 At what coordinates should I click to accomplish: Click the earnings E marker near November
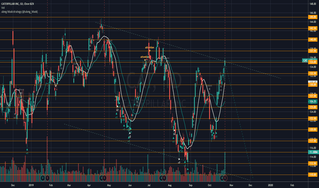(225, 178)
